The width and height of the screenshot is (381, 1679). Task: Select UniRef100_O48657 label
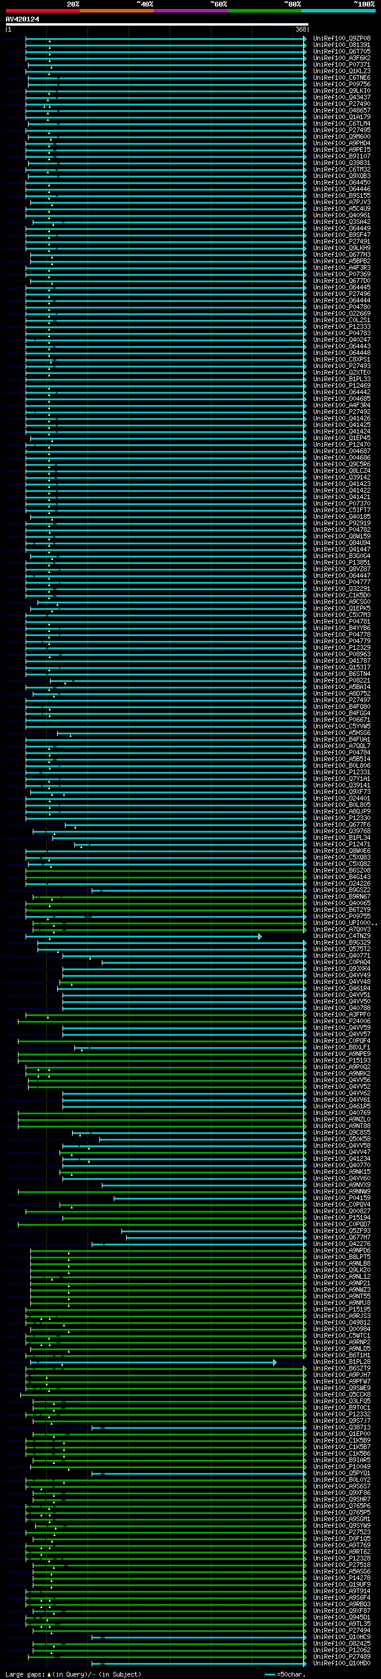pos(341,110)
